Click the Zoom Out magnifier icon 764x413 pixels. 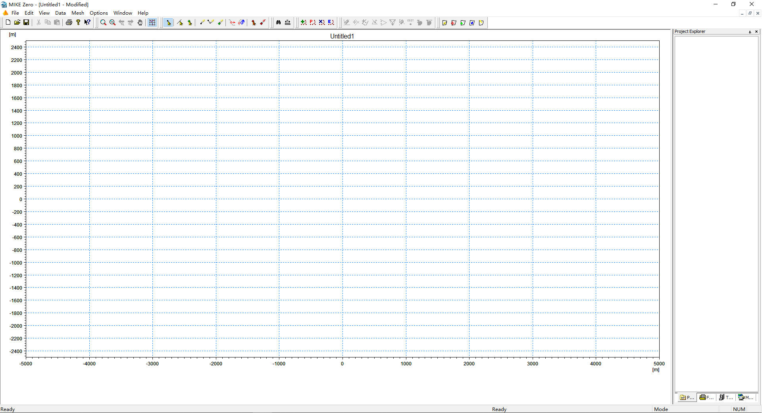[x=112, y=23]
